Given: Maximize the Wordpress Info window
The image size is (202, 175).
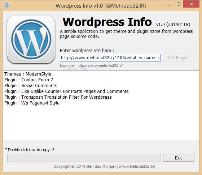Looking at the screenshot, I should (x=179, y=4).
